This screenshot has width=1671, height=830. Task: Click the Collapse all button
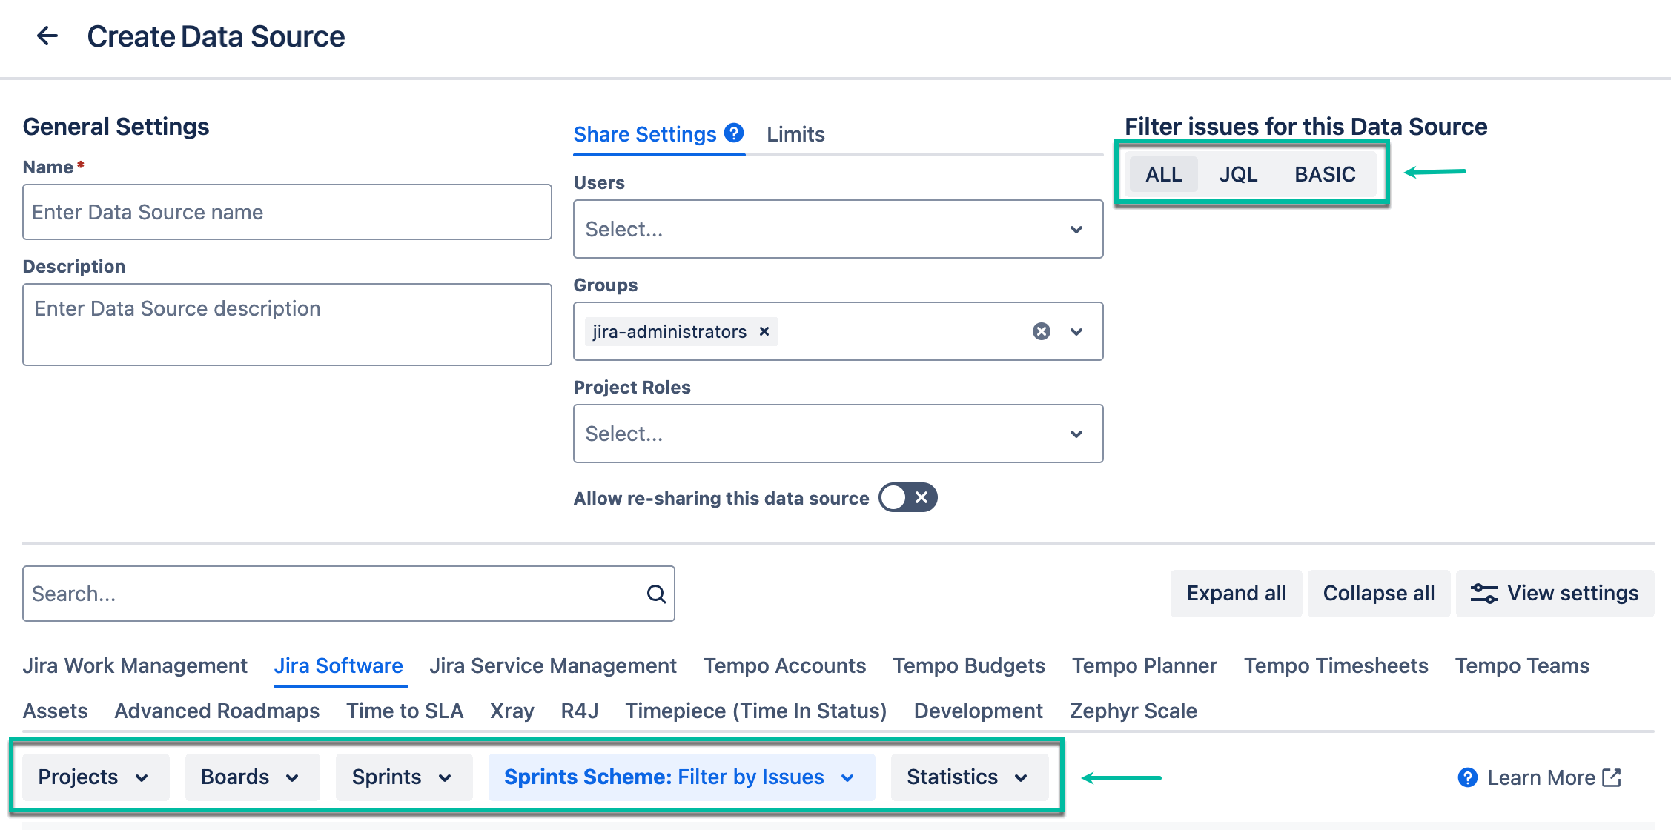click(1378, 593)
